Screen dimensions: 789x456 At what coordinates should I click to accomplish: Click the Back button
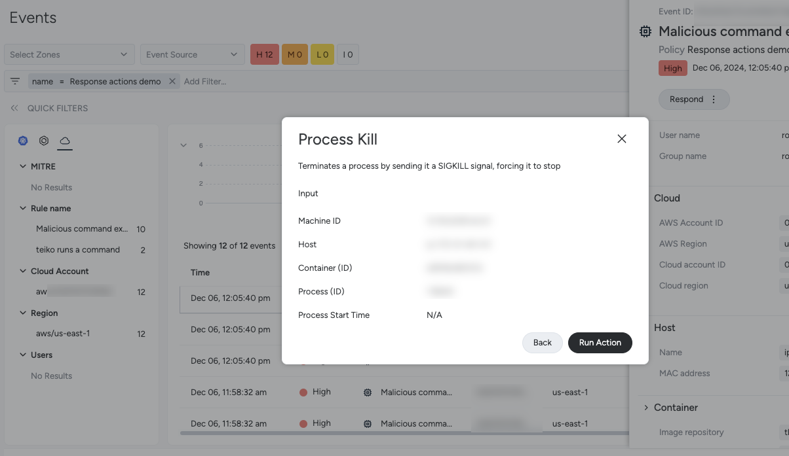coord(542,343)
